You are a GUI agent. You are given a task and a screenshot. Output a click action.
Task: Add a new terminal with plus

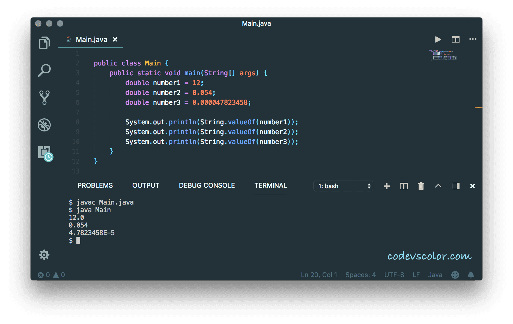click(386, 186)
